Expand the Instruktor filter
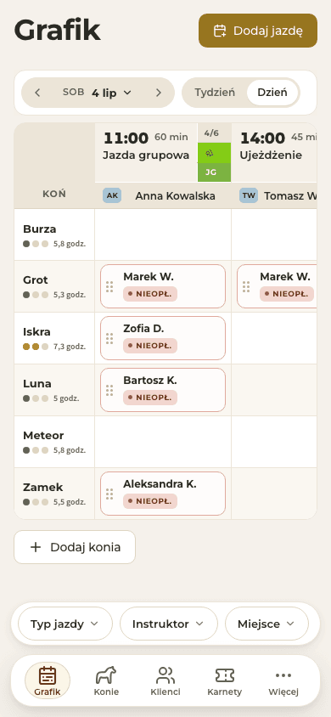 [168, 624]
